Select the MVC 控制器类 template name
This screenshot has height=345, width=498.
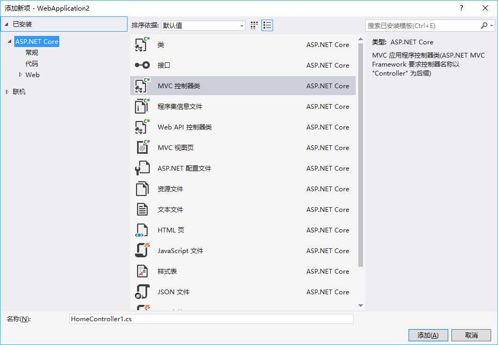[179, 86]
